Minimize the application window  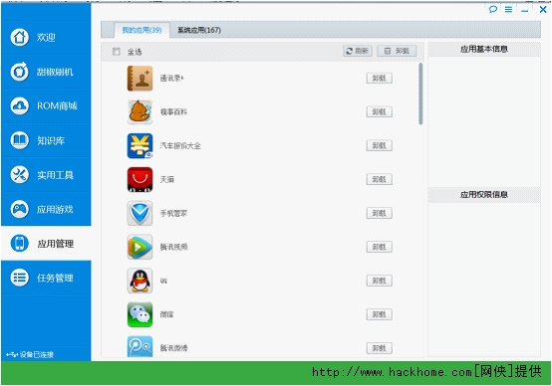(x=524, y=10)
